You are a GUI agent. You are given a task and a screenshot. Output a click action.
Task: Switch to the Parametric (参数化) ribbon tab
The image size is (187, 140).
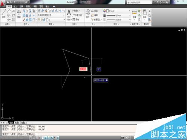pyautogui.click(x=28, y=6)
